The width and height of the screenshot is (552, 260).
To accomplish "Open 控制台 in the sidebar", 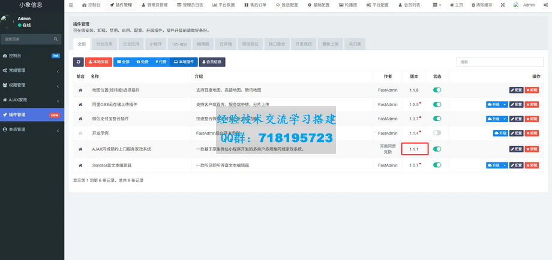I will tap(32, 56).
